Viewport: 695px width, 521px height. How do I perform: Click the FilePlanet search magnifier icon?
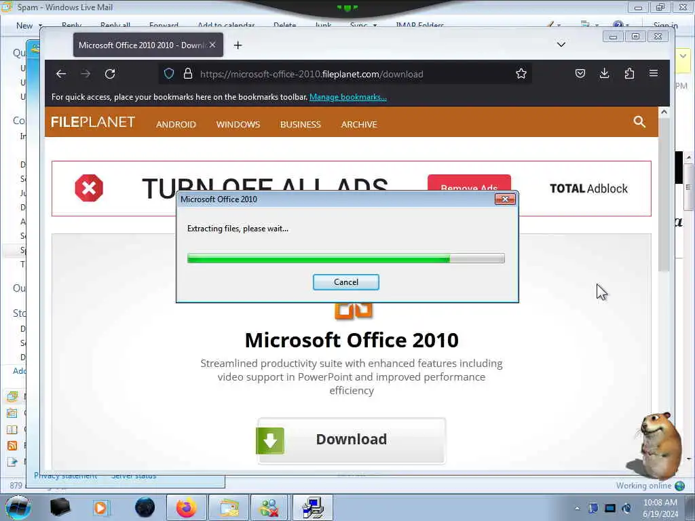pos(639,122)
